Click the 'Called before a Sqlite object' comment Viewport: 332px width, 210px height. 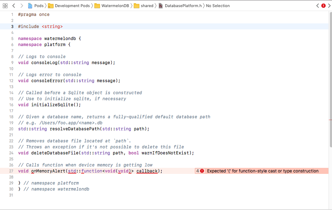pos(80,93)
